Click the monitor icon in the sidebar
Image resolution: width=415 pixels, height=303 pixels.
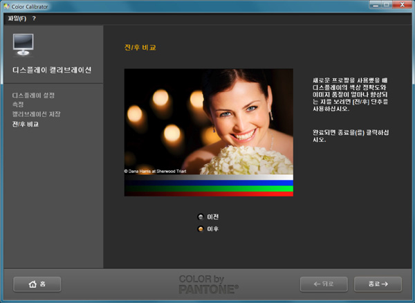coord(24,46)
